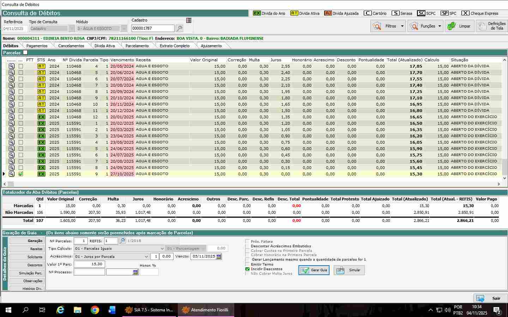Uncheck the checked 27/10/2025 installment row
Screen dimensions: 508x317
pyautogui.click(x=21, y=174)
